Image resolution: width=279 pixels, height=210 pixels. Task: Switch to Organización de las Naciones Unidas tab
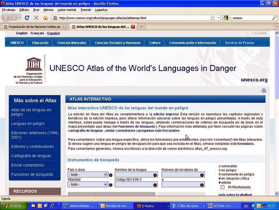click(x=34, y=27)
